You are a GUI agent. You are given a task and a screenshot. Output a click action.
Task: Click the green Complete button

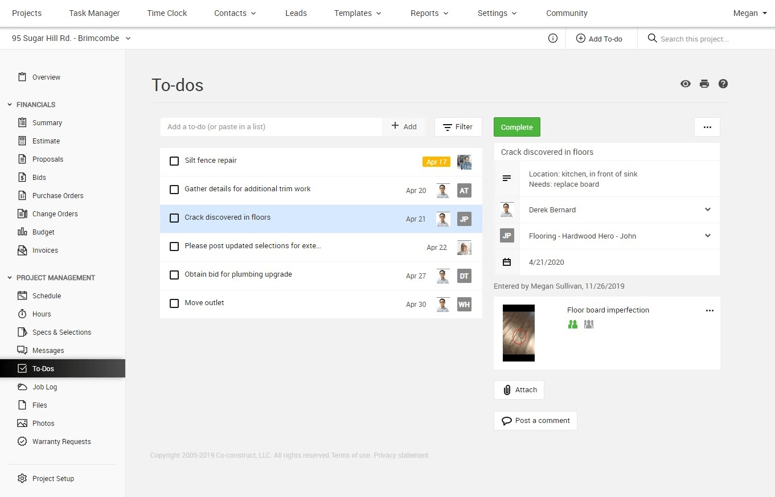[x=517, y=127]
